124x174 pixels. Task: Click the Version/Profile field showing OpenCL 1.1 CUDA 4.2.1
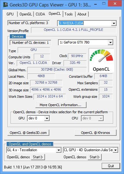73,30
